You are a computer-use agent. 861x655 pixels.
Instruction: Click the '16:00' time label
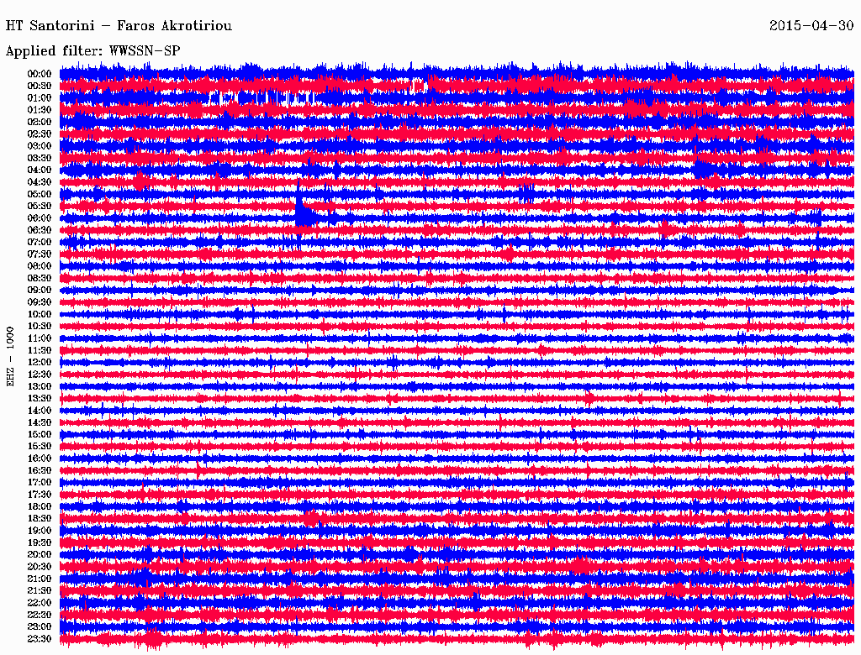(x=40, y=458)
